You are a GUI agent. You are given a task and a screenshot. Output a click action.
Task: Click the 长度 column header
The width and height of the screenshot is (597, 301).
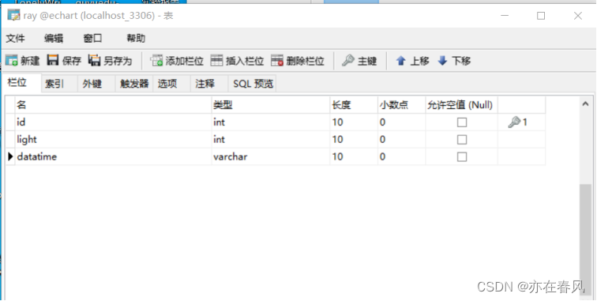tap(354, 105)
